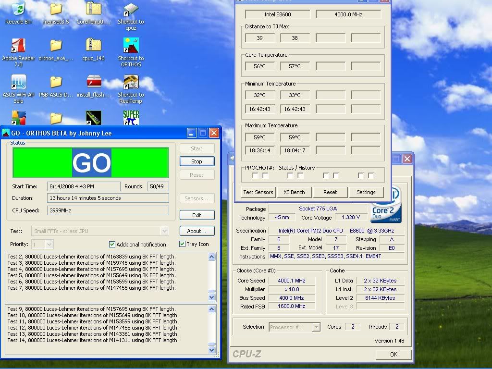Click the '18:36:14' maximum temperature time
Viewport: 492px width, 369px height.
click(x=260, y=150)
